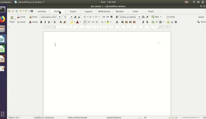This screenshot has height=119, width=206.
Task: Open the Archivo menu
Action: click(42, 12)
